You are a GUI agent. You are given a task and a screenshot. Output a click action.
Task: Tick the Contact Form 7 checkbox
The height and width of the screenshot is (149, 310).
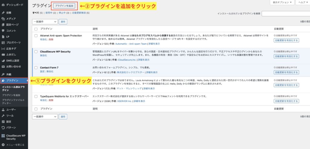tap(36, 68)
